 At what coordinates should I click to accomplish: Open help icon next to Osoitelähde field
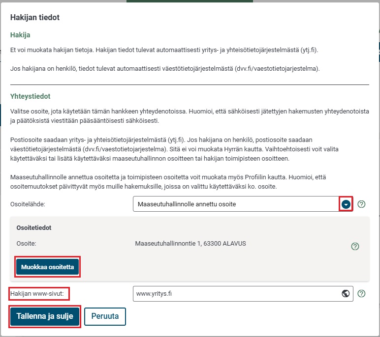[x=361, y=204]
